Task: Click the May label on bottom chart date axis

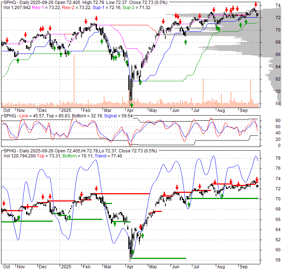Action: (x=153, y=267)
